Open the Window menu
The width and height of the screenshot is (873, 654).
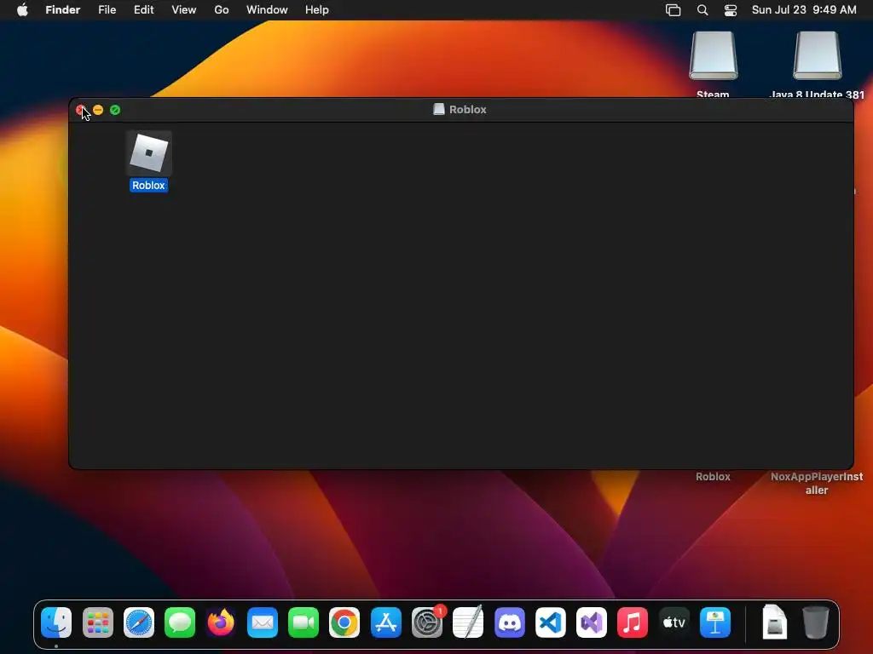coord(267,10)
